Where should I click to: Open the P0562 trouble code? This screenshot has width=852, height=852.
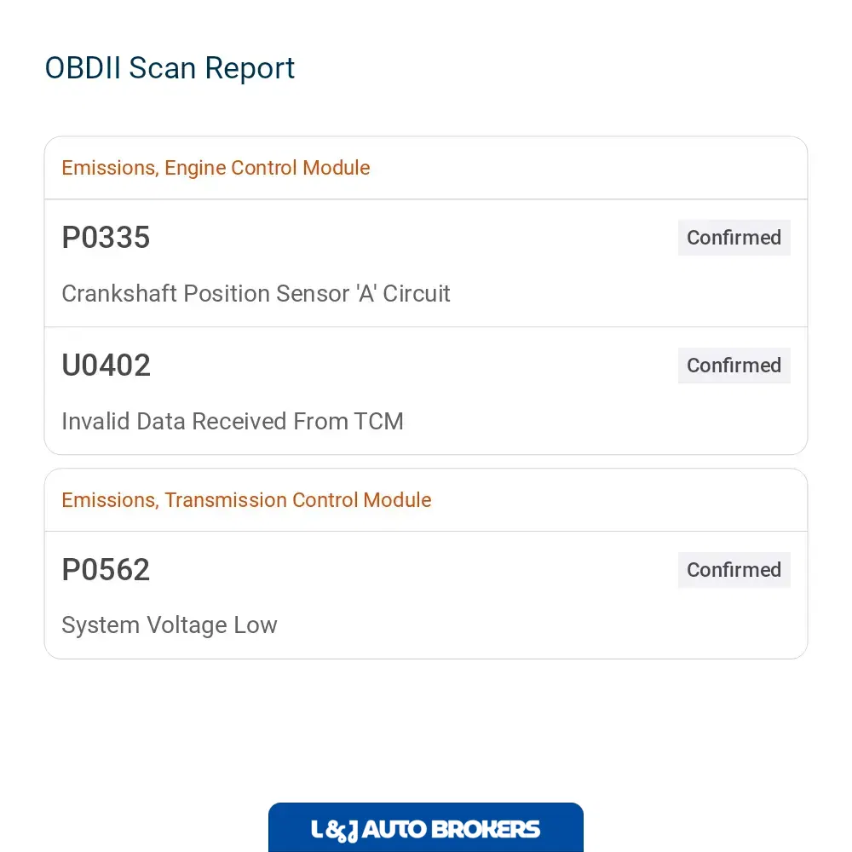pos(106,569)
